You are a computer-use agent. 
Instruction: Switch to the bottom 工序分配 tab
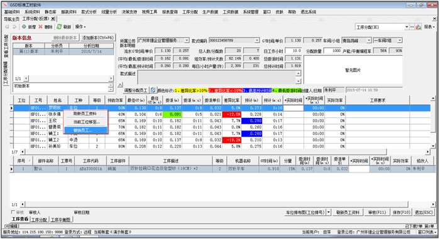point(39,220)
